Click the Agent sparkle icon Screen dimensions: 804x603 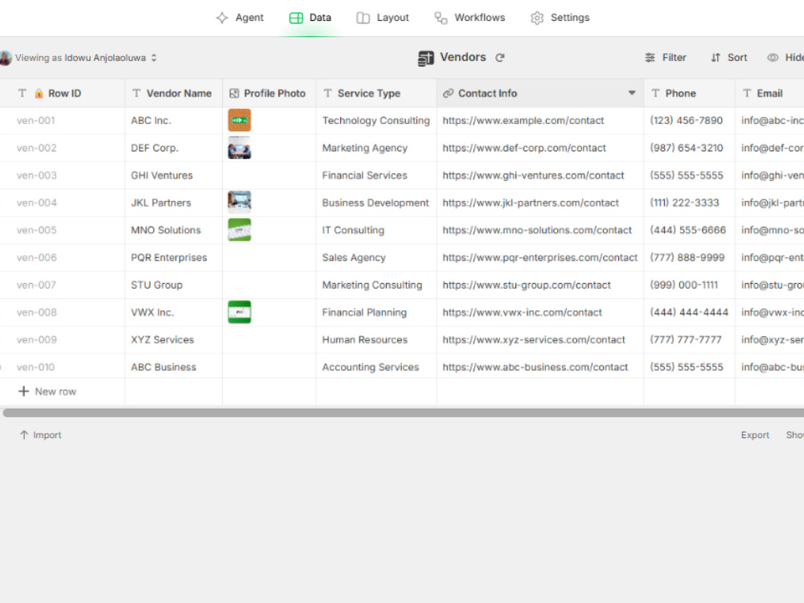[222, 18]
